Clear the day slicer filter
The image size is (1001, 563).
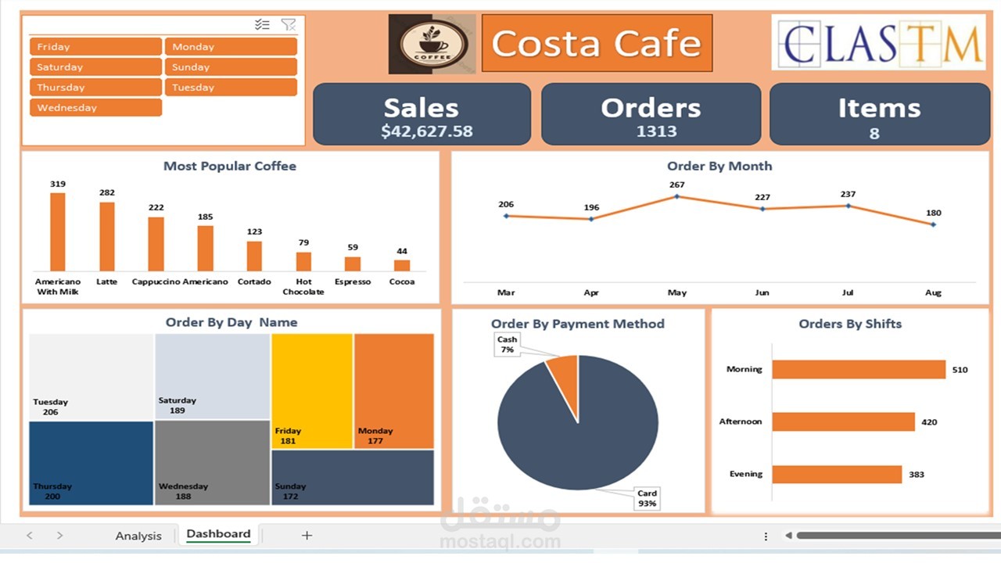point(289,25)
